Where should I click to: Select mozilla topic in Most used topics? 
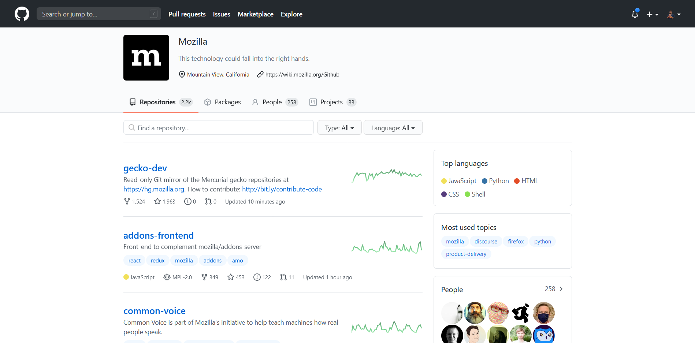[x=455, y=242]
